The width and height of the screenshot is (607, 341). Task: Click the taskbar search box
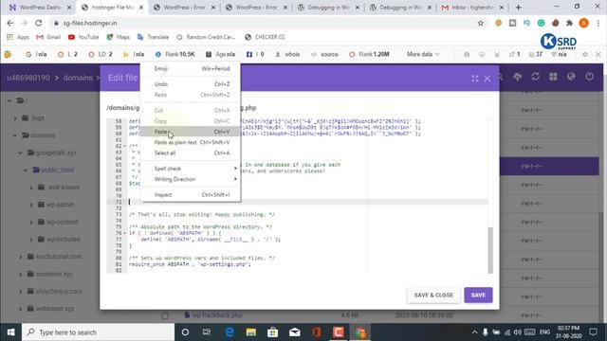tap(99, 332)
